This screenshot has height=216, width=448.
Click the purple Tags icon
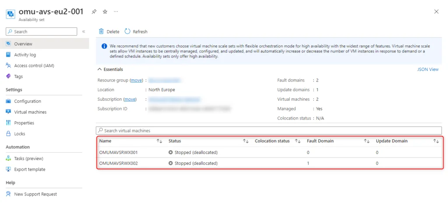tap(8, 76)
